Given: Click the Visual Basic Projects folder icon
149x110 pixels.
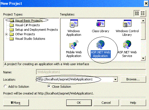Looking at the screenshot, I should (x=12, y=20).
